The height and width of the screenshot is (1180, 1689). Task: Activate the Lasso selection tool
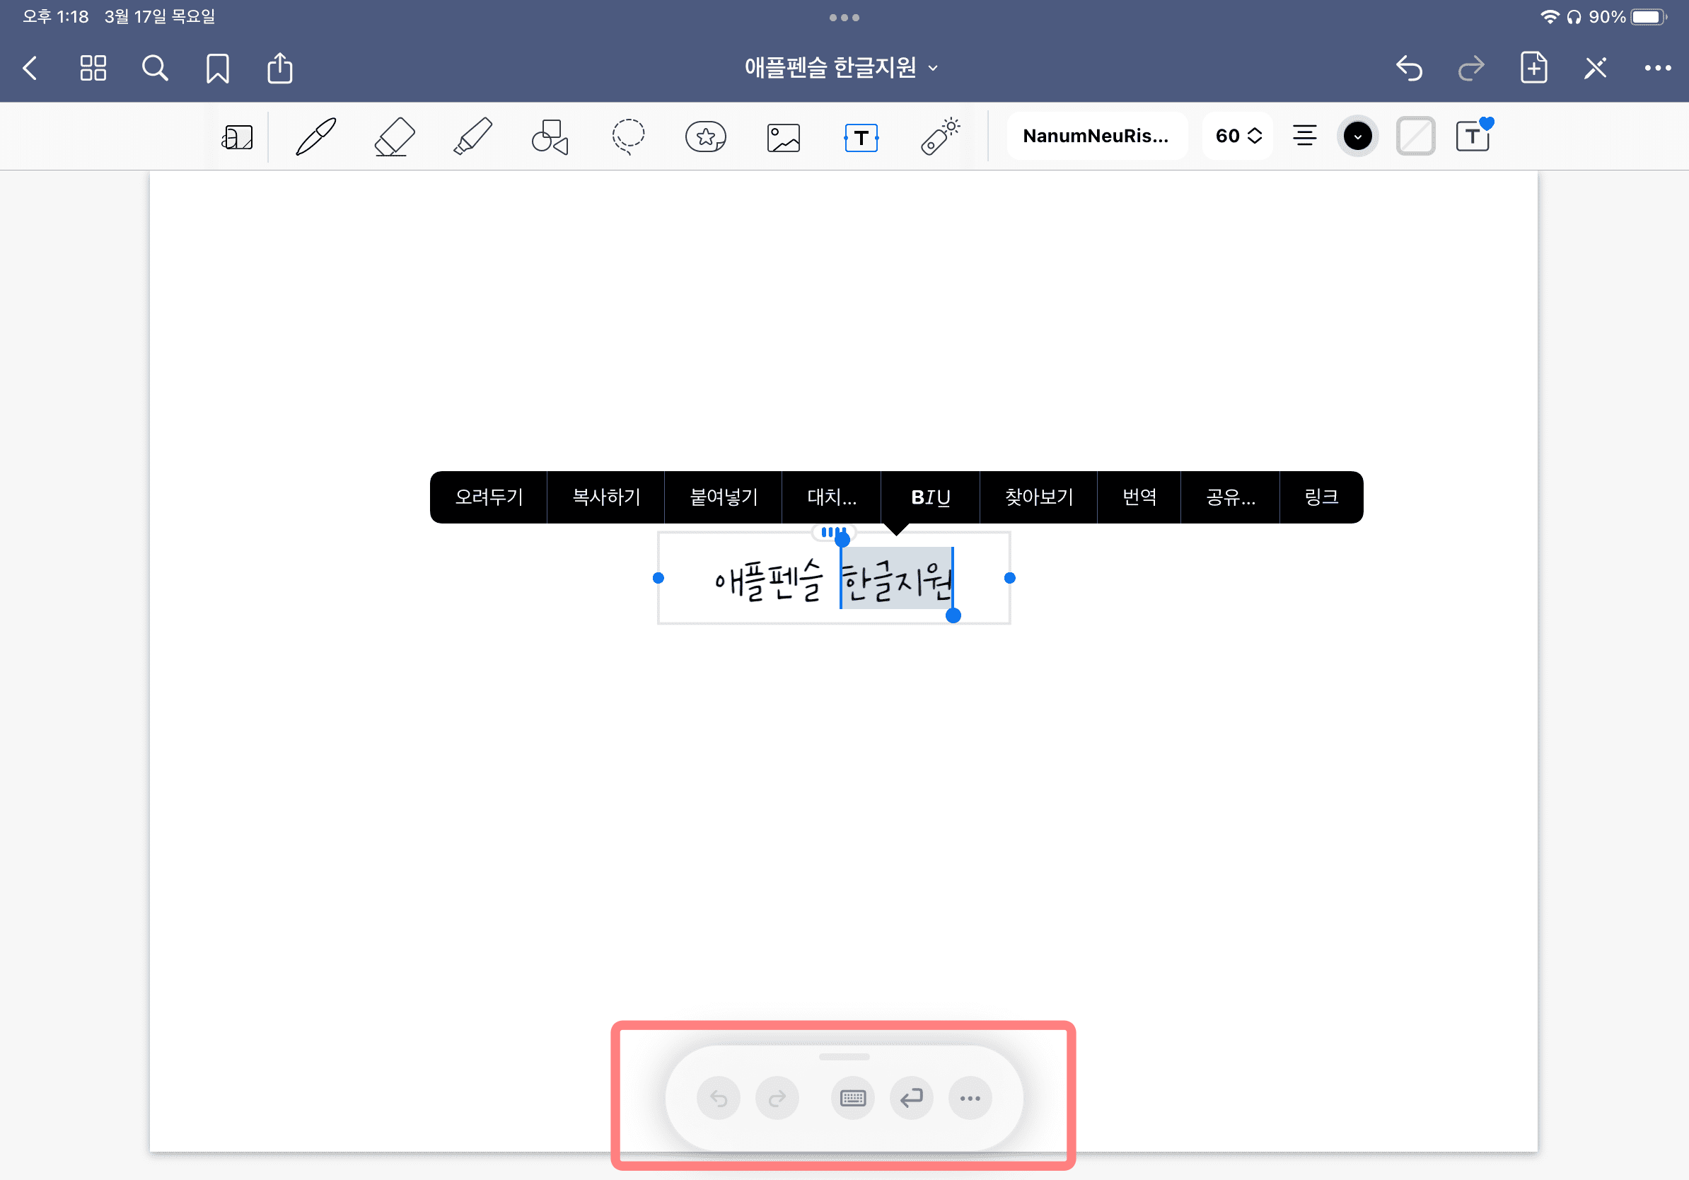coord(628,137)
